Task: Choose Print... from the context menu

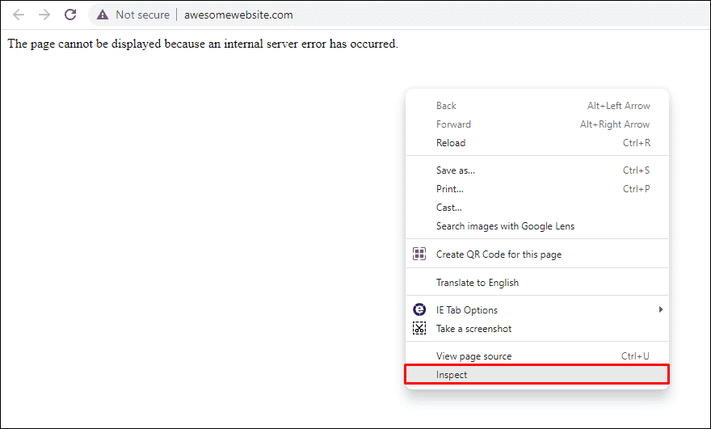Action: point(537,189)
